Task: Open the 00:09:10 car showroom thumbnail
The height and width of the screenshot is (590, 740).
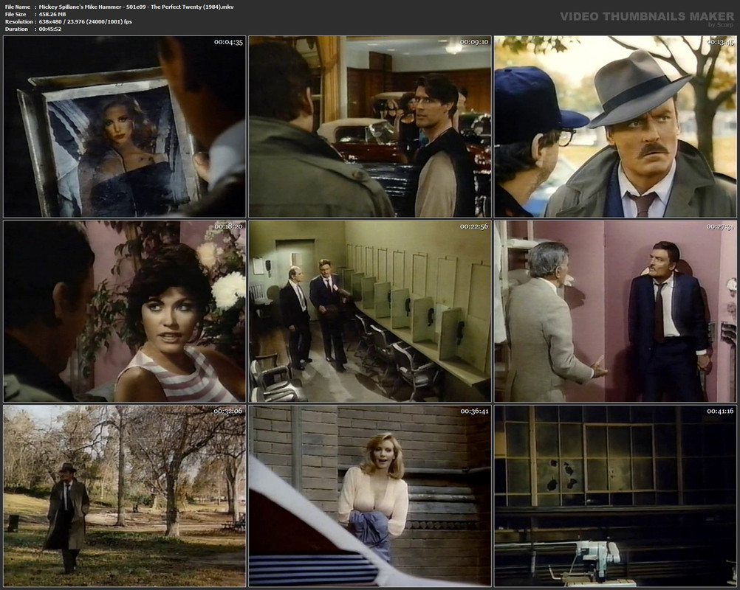Action: click(370, 126)
